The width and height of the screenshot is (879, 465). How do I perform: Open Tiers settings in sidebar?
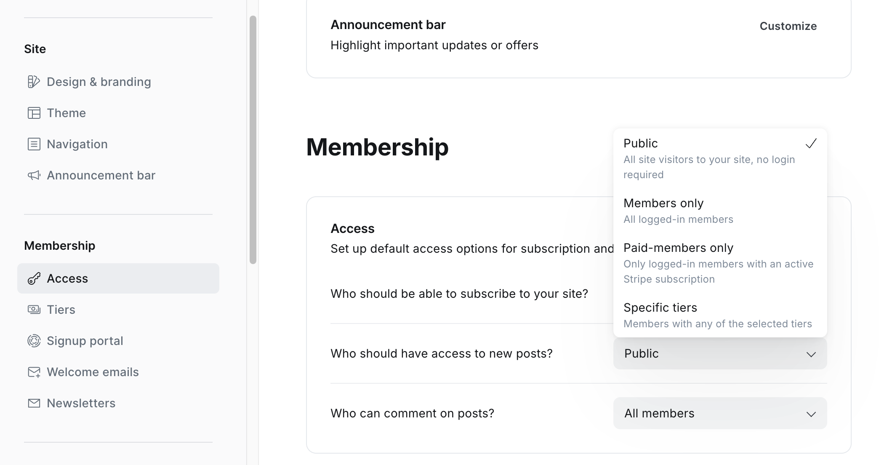61,310
